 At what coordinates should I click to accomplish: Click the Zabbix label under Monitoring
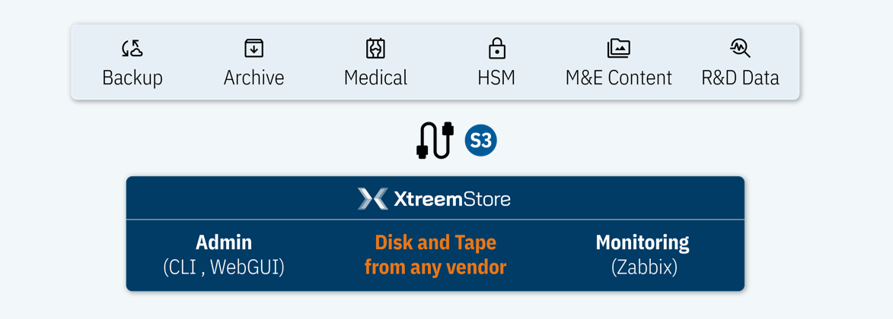pyautogui.click(x=644, y=267)
